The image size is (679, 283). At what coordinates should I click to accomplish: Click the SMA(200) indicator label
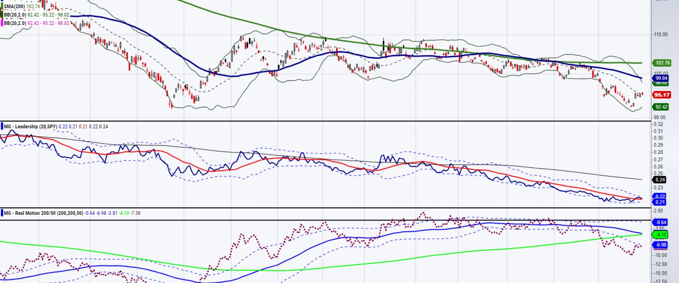coord(14,6)
